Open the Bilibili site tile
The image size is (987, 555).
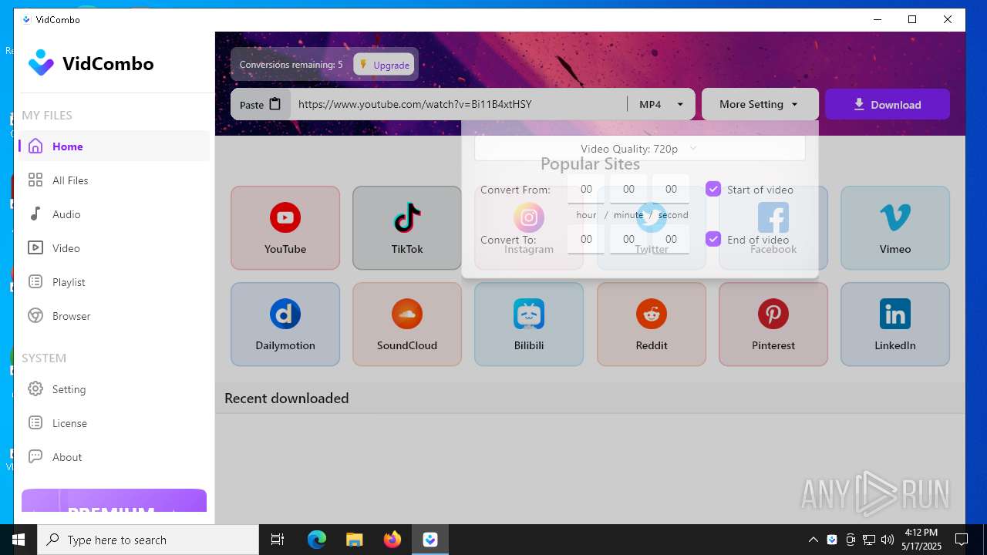coord(529,324)
